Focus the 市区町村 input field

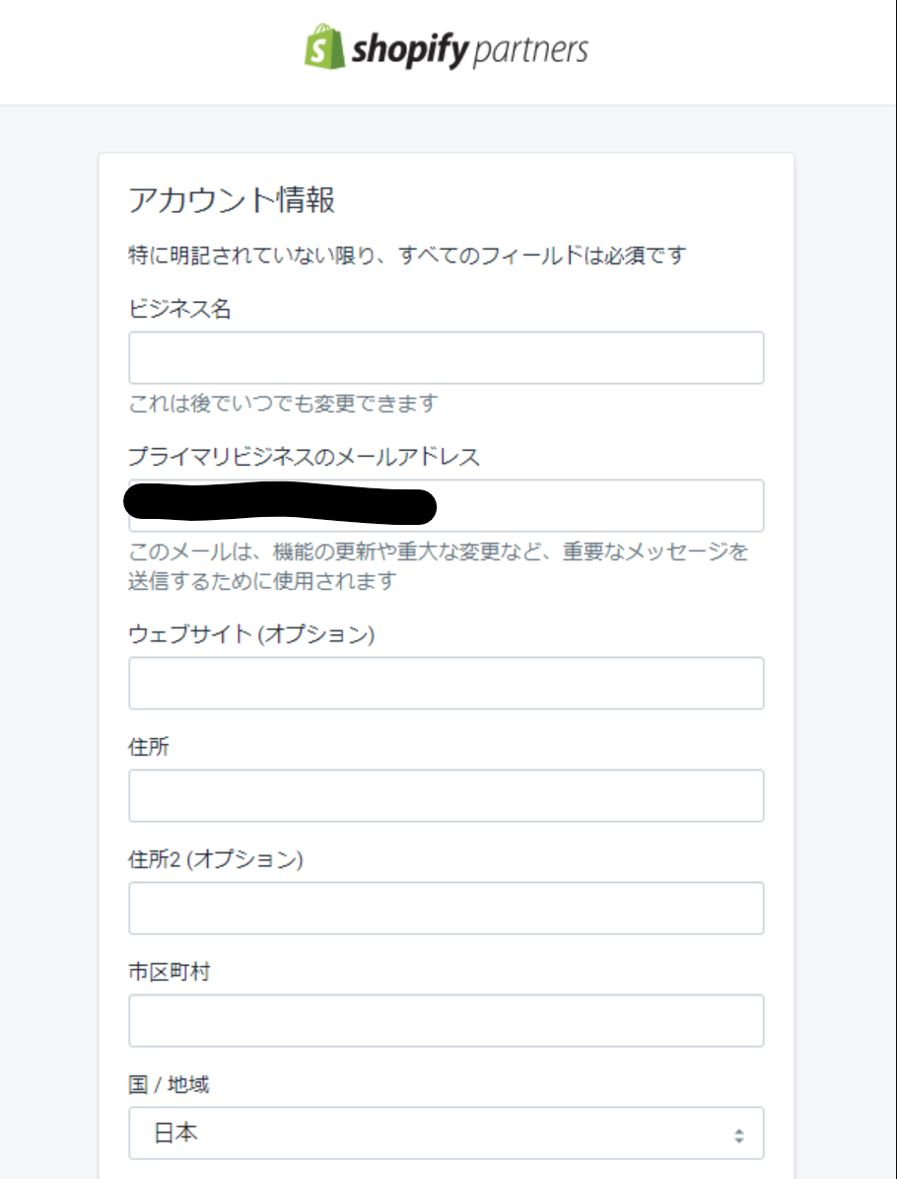[447, 1021]
